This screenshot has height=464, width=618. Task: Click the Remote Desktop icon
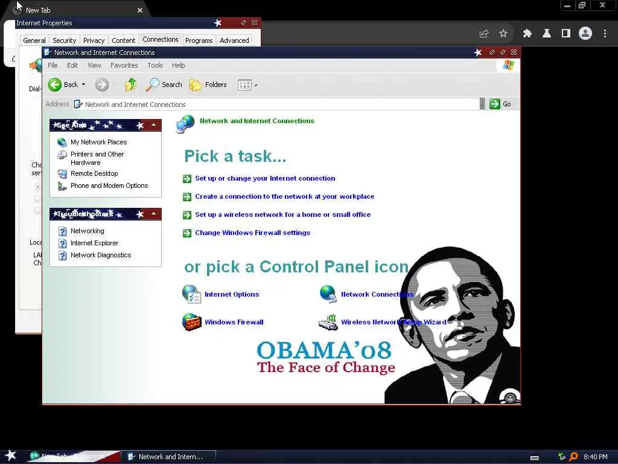[62, 173]
